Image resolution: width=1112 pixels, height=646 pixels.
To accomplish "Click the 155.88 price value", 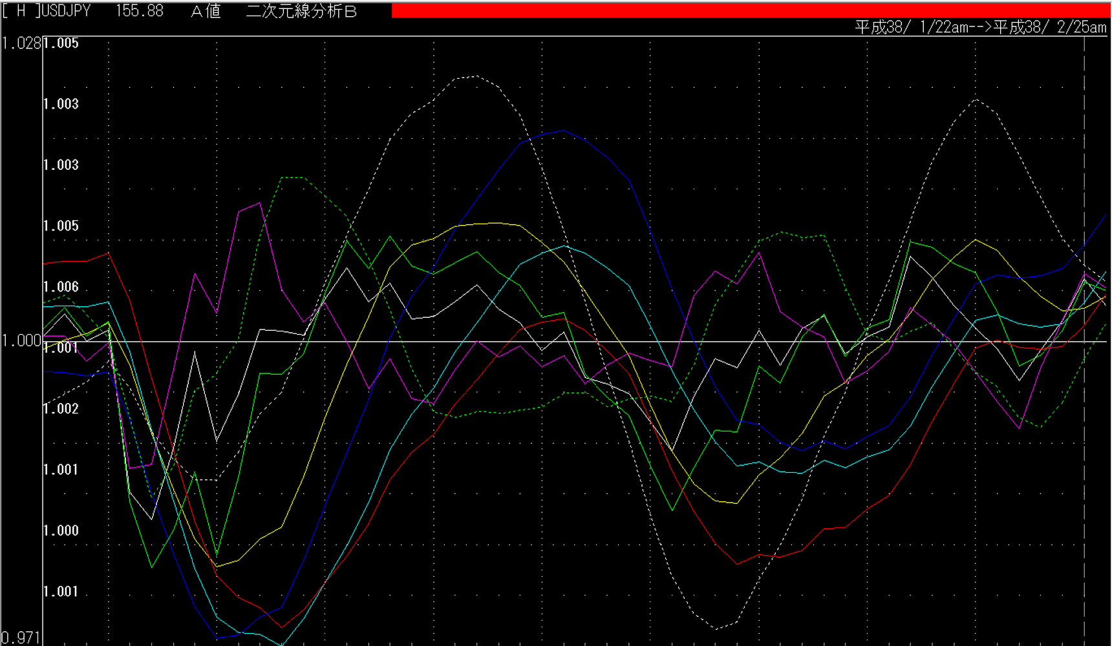I will click(140, 11).
